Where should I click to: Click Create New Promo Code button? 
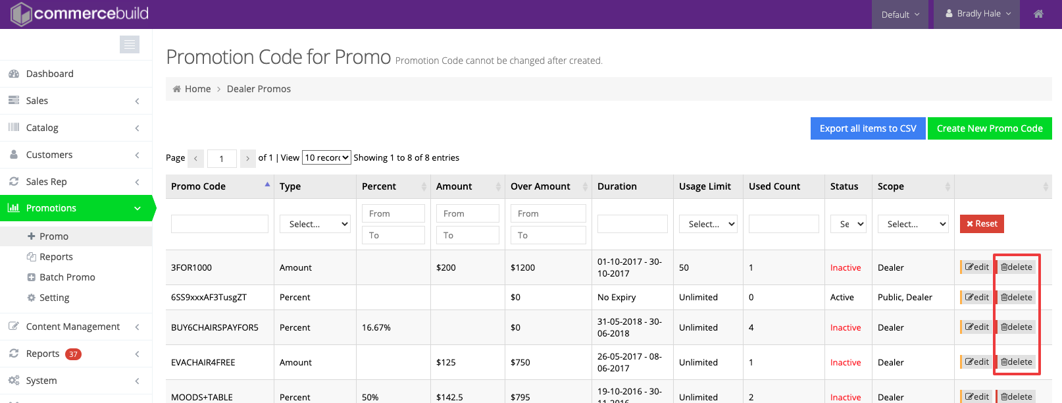(x=989, y=128)
